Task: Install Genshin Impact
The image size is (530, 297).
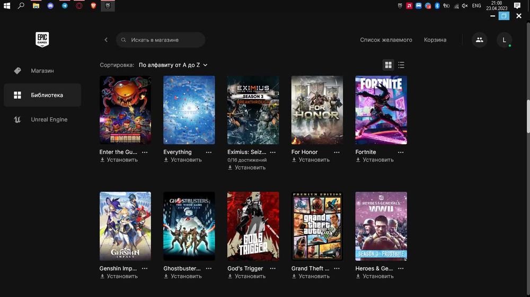Action: pyautogui.click(x=119, y=276)
